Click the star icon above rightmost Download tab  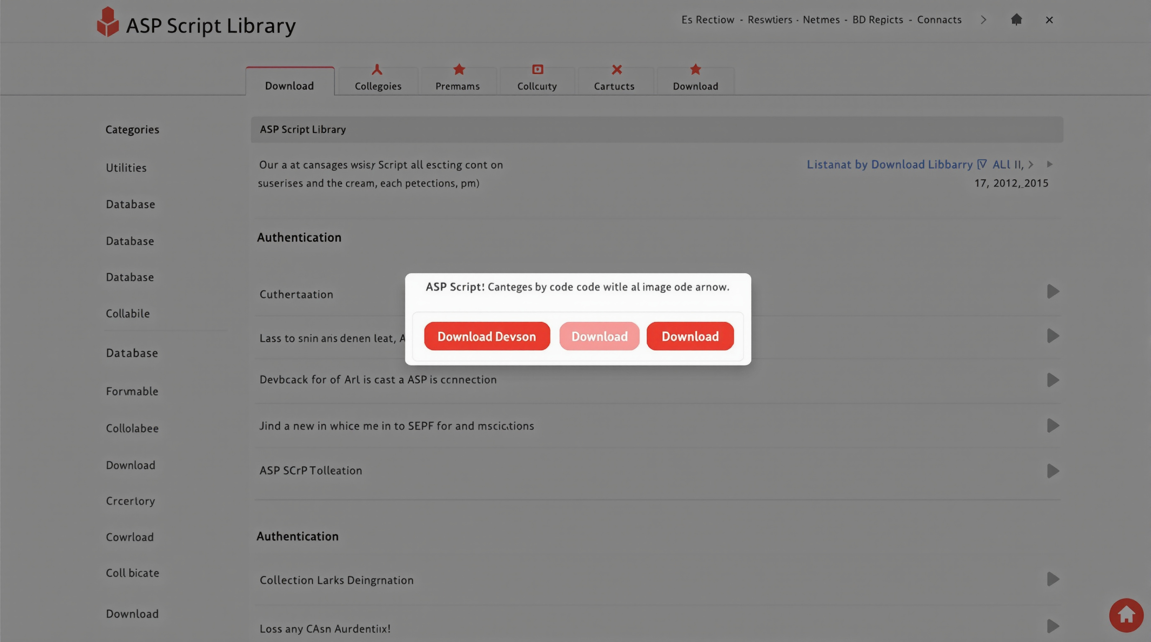click(x=695, y=70)
